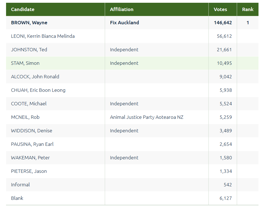The height and width of the screenshot is (207, 264).
Task: Select the PIETERSE, Jason row
Action: coord(29,171)
